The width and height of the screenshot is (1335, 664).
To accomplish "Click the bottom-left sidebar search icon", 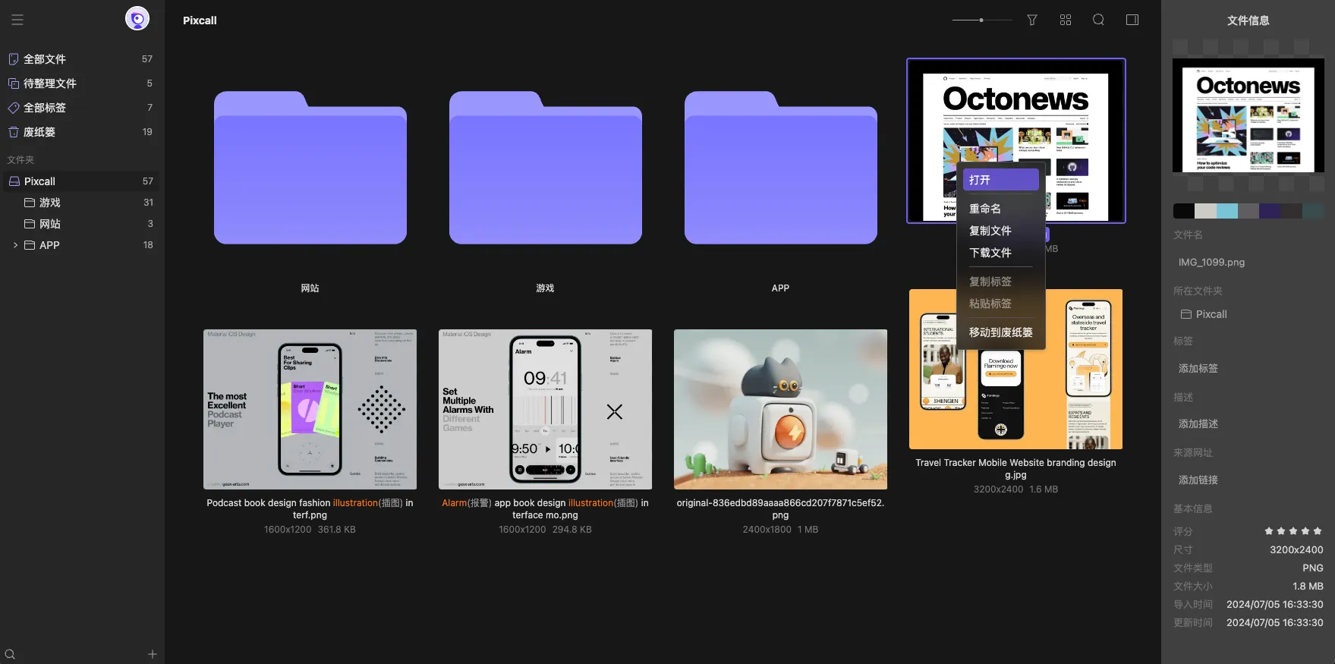I will pos(10,654).
